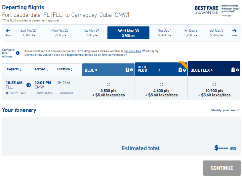Image resolution: width=242 pixels, height=176 pixels.
Task: Click the Next dates right arrow
Action: (234, 31)
